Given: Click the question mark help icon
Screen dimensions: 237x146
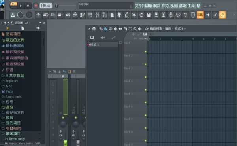Looking at the screenshot, I should point(186,15).
